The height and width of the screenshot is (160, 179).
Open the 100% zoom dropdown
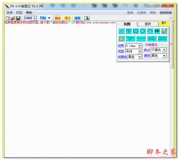pyautogui.click(x=34, y=18)
